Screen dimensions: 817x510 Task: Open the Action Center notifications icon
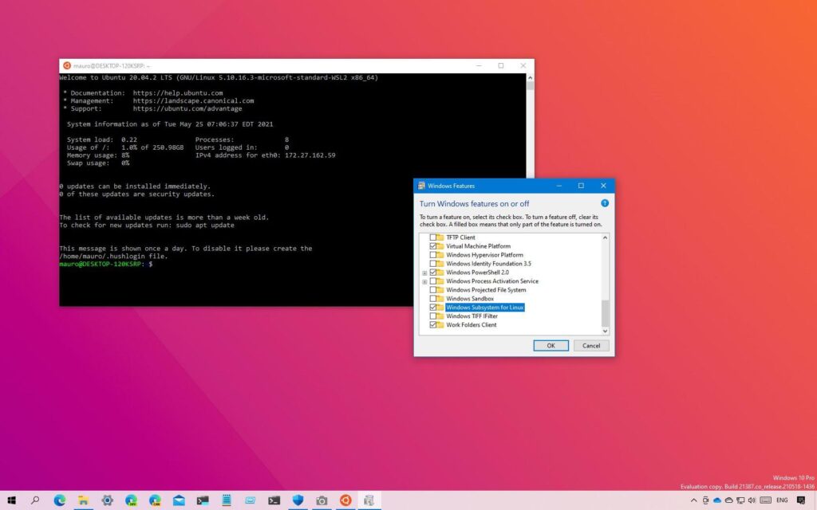[x=801, y=500]
